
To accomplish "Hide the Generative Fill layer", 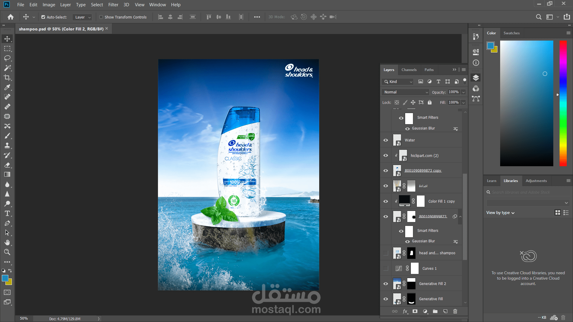I will point(386,299).
